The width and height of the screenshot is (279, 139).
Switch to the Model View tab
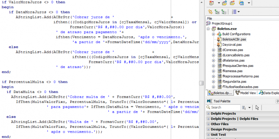[x=246, y=93]
